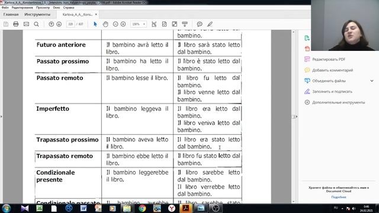
Task: Click the 'Passato remoto' row heading
Action: 60,78
